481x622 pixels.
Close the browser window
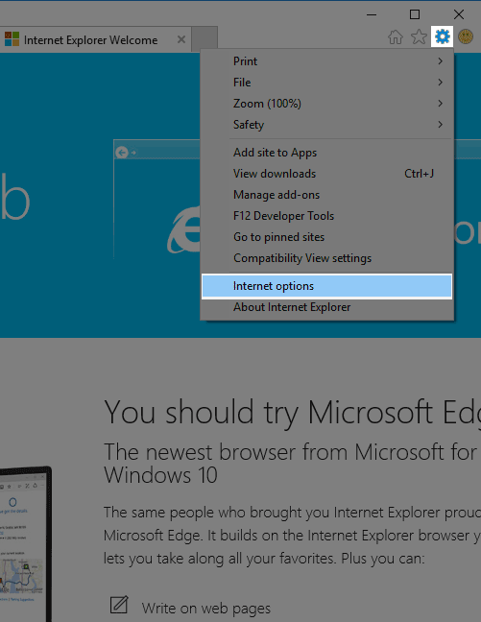pos(459,14)
